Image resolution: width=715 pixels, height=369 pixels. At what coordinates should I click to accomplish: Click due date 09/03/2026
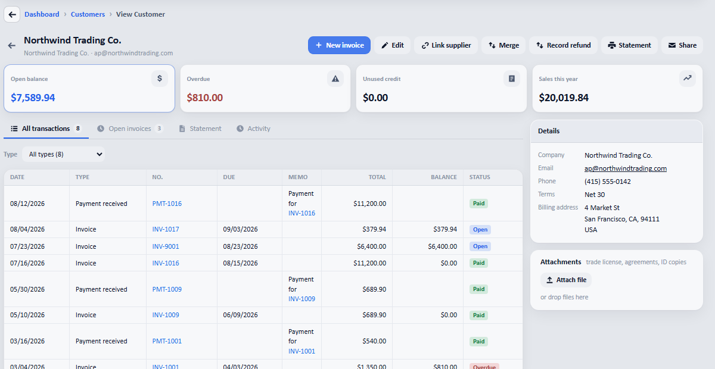[241, 229]
